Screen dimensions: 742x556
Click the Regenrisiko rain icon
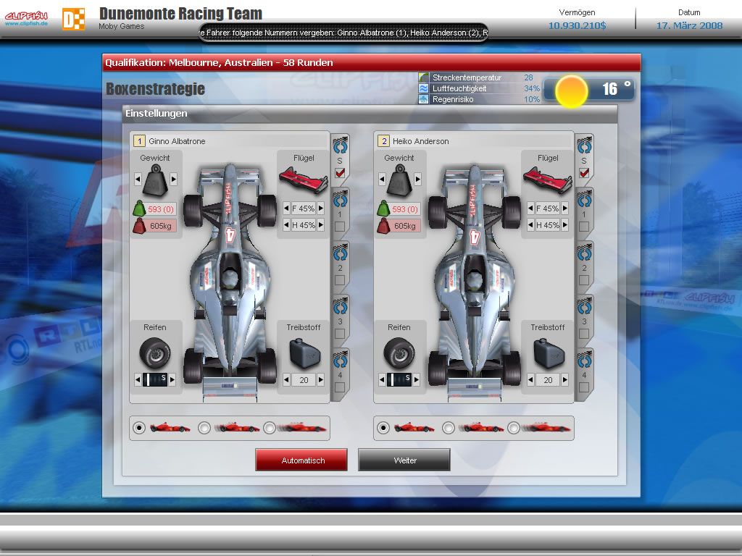point(424,99)
